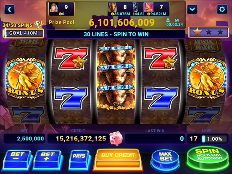The width and height of the screenshot is (232, 174).
Task: Select the third-place avatar with 94.521M
Action: tap(156, 9)
